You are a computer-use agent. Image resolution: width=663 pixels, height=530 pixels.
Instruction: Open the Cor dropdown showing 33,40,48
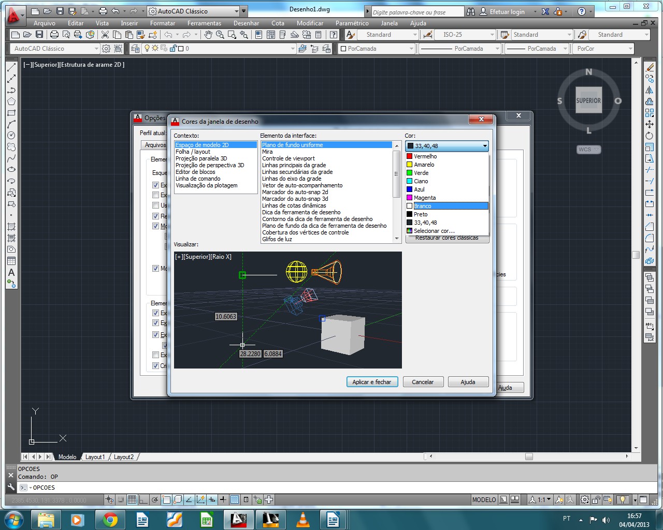tap(447, 146)
